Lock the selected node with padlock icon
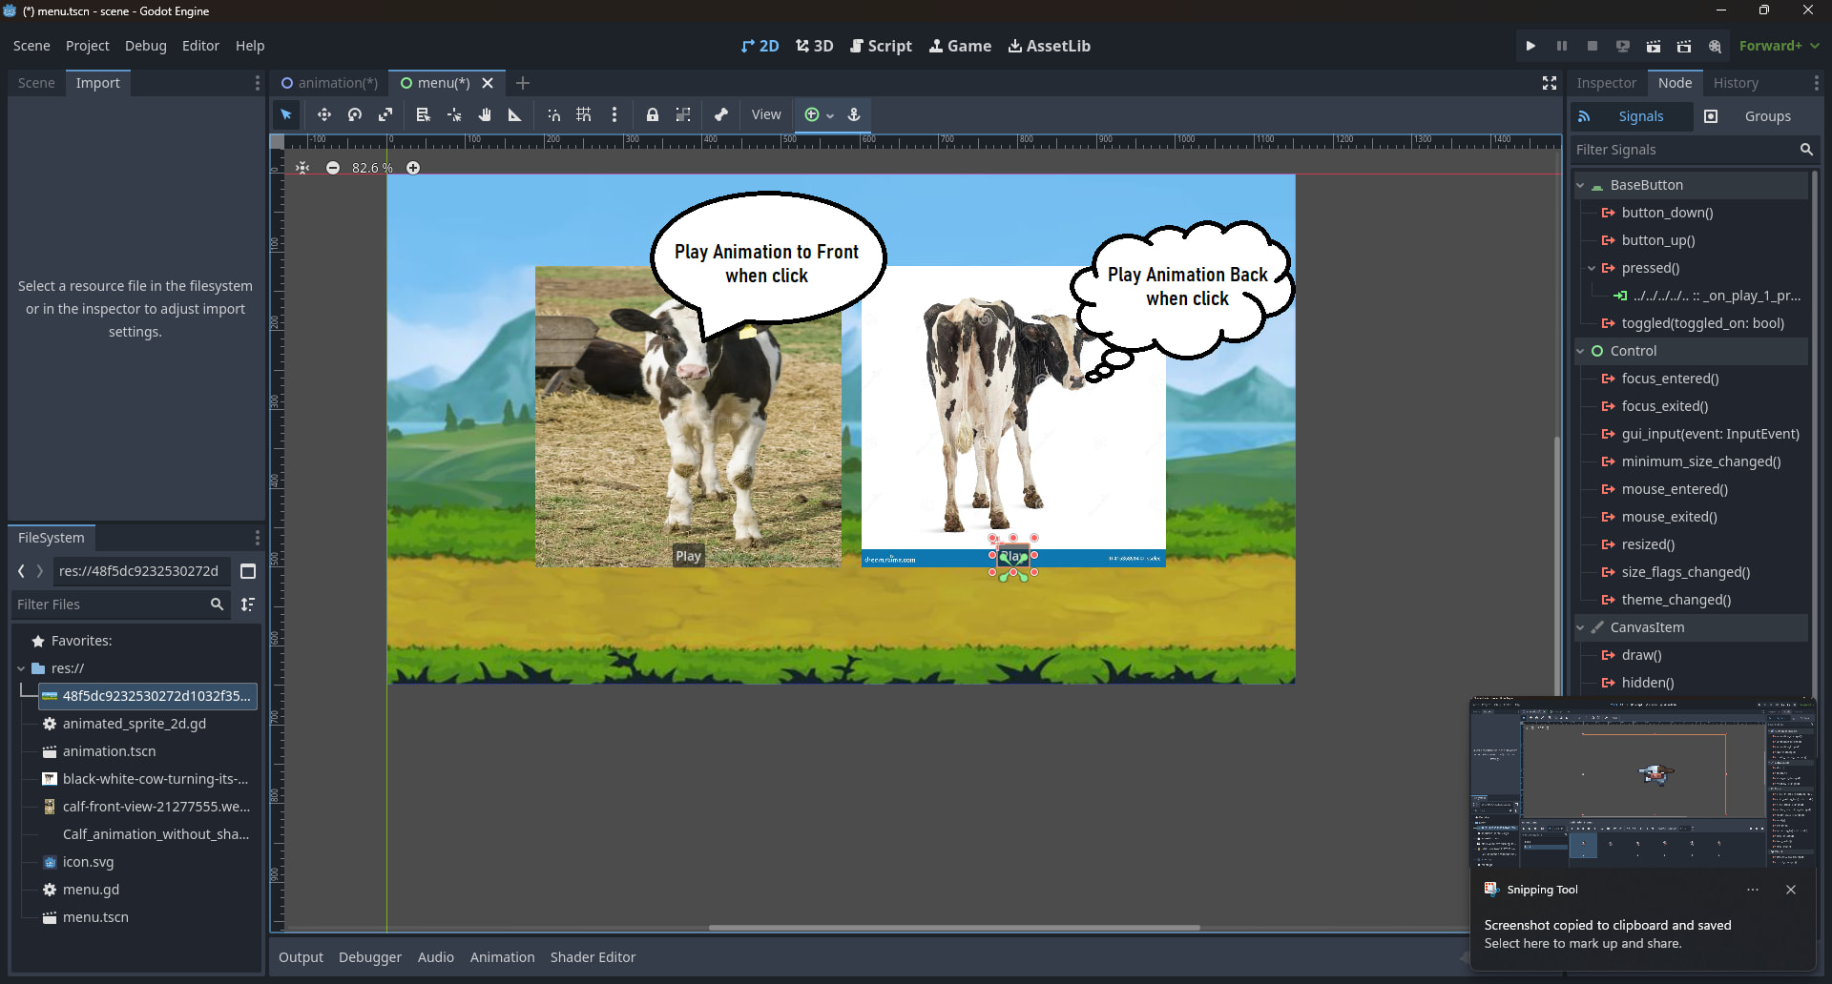Screen dimensions: 1832x984 [653, 114]
